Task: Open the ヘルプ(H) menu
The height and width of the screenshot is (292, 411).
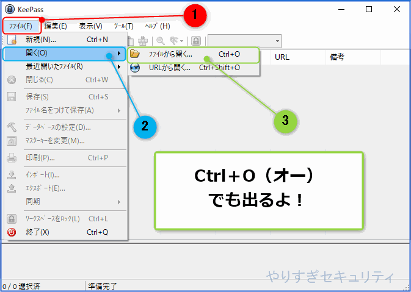Action: point(158,26)
